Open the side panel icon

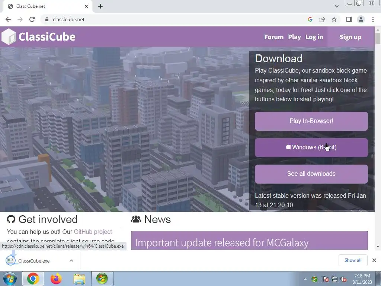tap(349, 19)
